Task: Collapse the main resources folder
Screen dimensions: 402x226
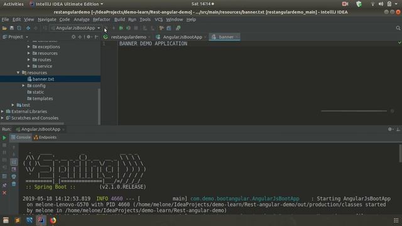Action: [x=18, y=73]
